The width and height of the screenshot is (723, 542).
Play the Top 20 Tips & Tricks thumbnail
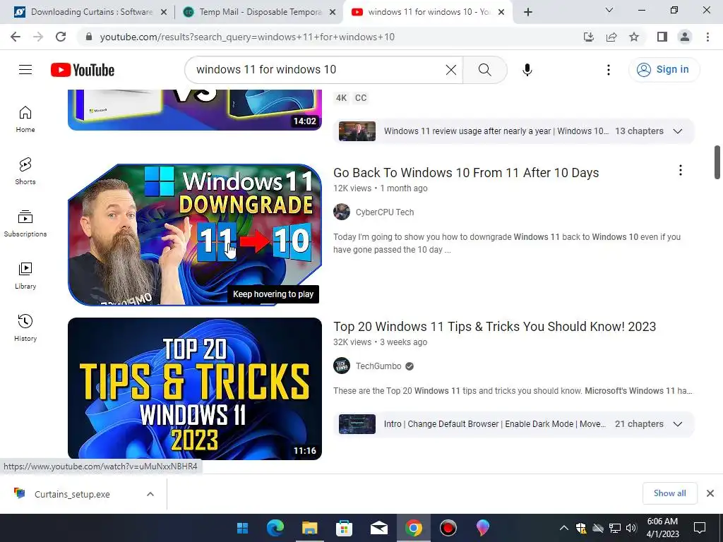pos(195,389)
